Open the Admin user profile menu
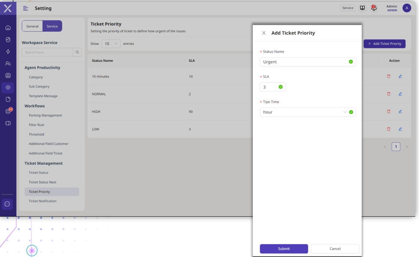The image size is (419, 257). pyautogui.click(x=407, y=8)
